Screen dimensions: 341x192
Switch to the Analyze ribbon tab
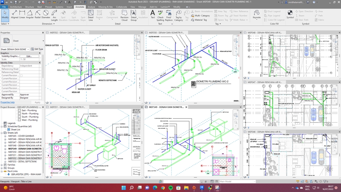(91, 7)
